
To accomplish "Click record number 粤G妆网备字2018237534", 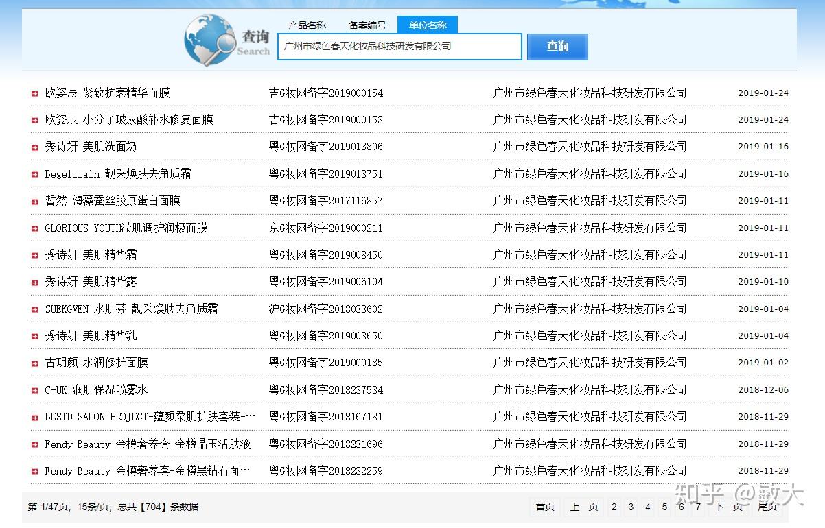I will (x=326, y=389).
